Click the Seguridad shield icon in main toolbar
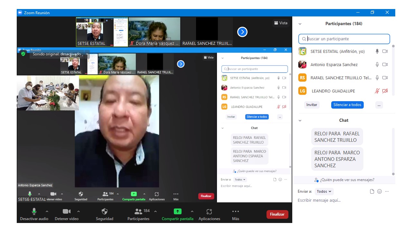 click(x=104, y=212)
